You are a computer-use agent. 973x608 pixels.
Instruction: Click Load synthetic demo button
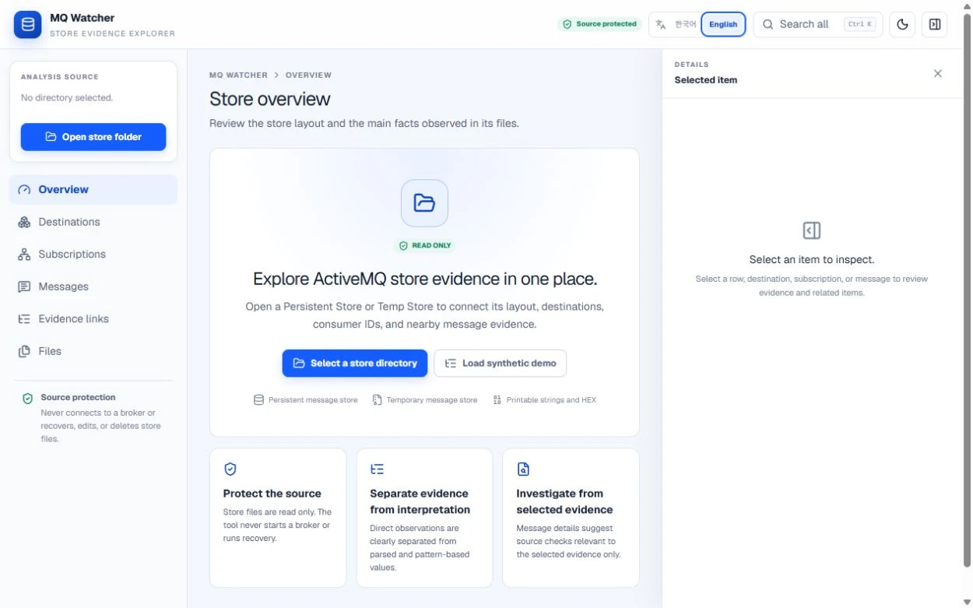tap(501, 364)
